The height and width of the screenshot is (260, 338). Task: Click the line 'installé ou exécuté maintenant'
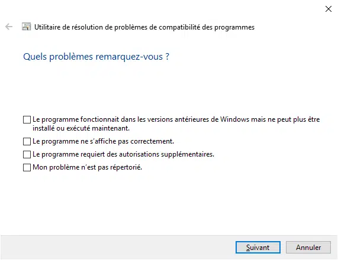pyautogui.click(x=81, y=128)
